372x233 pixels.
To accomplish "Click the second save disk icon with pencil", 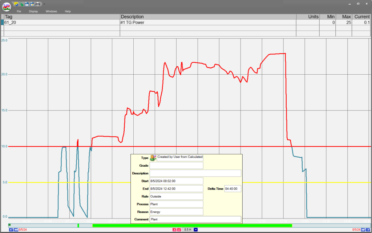I will tap(32, 4).
